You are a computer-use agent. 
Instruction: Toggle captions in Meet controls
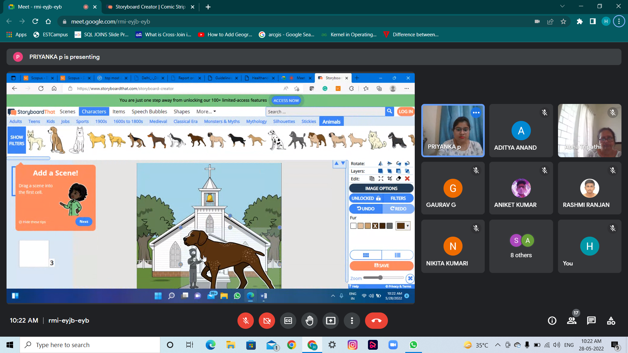pos(288,321)
